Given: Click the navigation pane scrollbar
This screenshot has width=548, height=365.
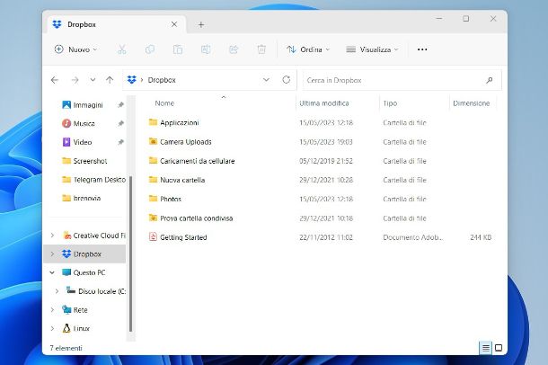Looking at the screenshot, I should point(130,254).
